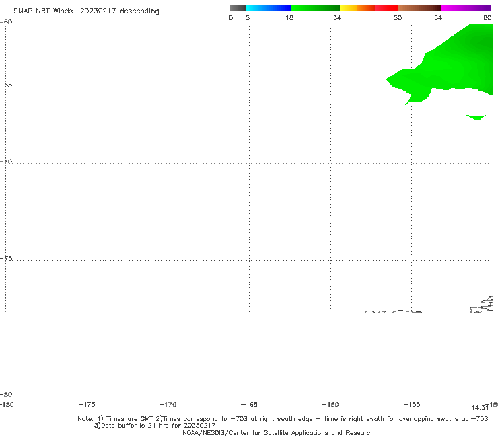Screen dimensions: 498x437
Task: Pick the yellow-to-red 34-50 color bar segment
Action: [x=369, y=8]
